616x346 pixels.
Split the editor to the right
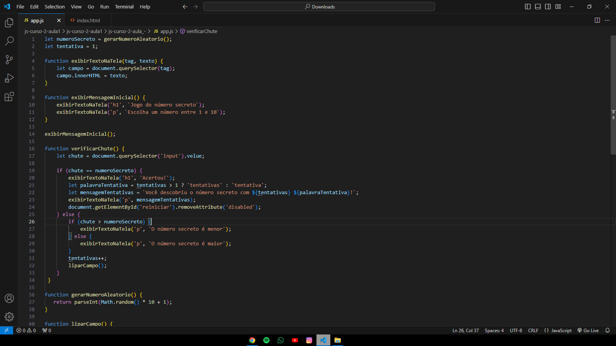pyautogui.click(x=597, y=20)
